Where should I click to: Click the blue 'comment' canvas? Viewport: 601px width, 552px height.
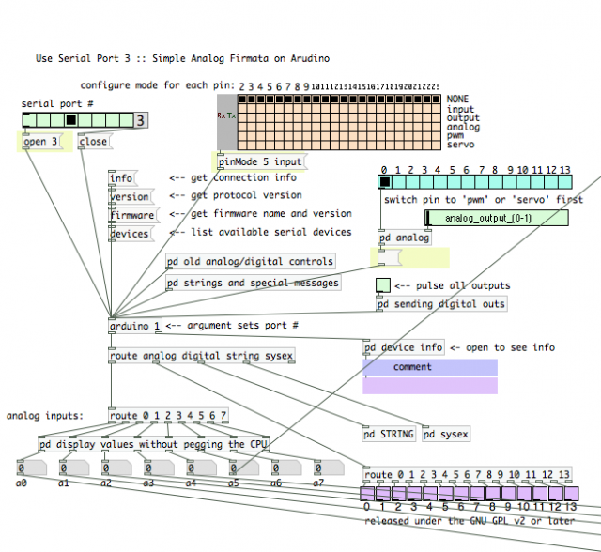point(430,367)
